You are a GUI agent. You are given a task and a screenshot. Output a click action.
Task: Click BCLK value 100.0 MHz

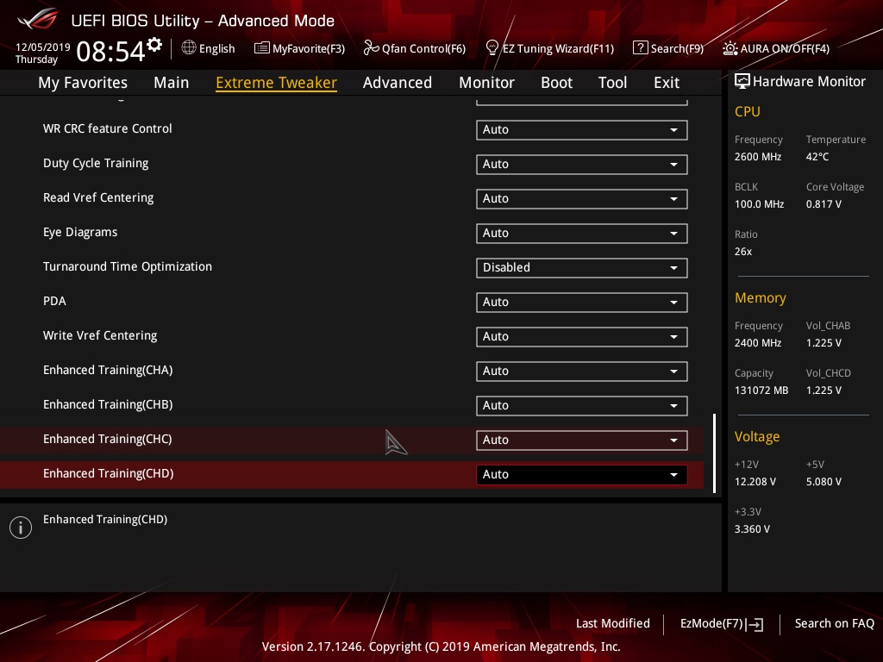coord(759,203)
